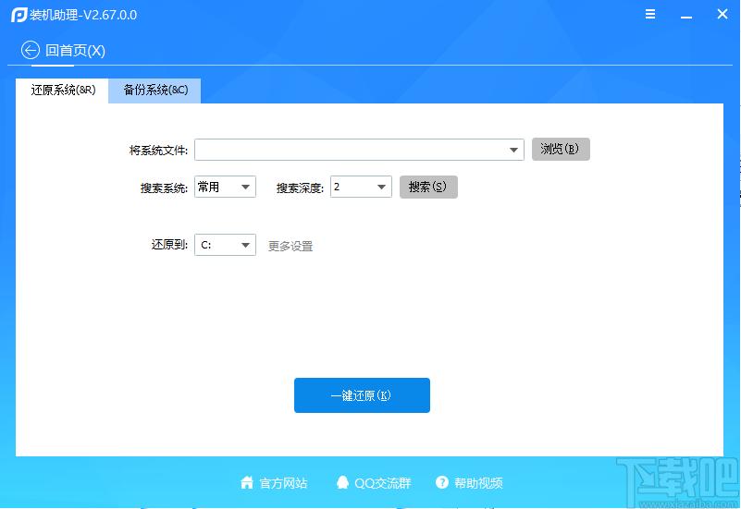Open the hamburger menu in title bar
Image resolution: width=741 pixels, height=509 pixels.
[x=650, y=14]
